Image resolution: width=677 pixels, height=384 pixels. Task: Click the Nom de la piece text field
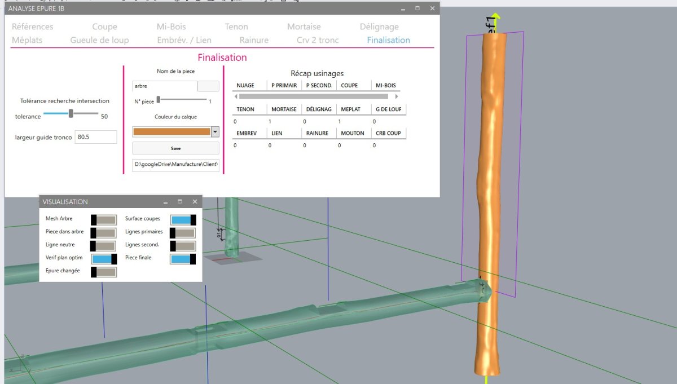point(164,86)
